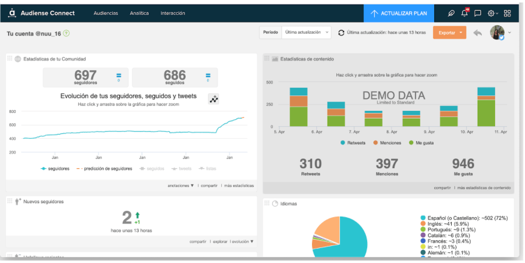525x263 pixels.
Task: Click the Tu cuenta @nuu_16 heading
Action: pos(34,34)
